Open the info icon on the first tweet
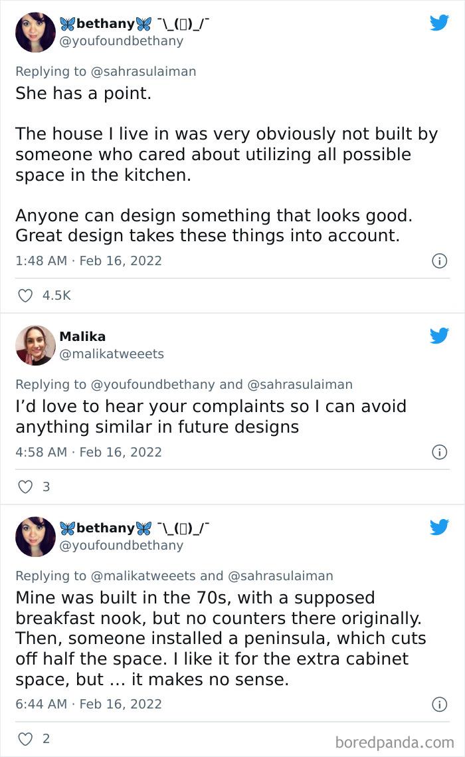The height and width of the screenshot is (757, 465). (x=440, y=261)
